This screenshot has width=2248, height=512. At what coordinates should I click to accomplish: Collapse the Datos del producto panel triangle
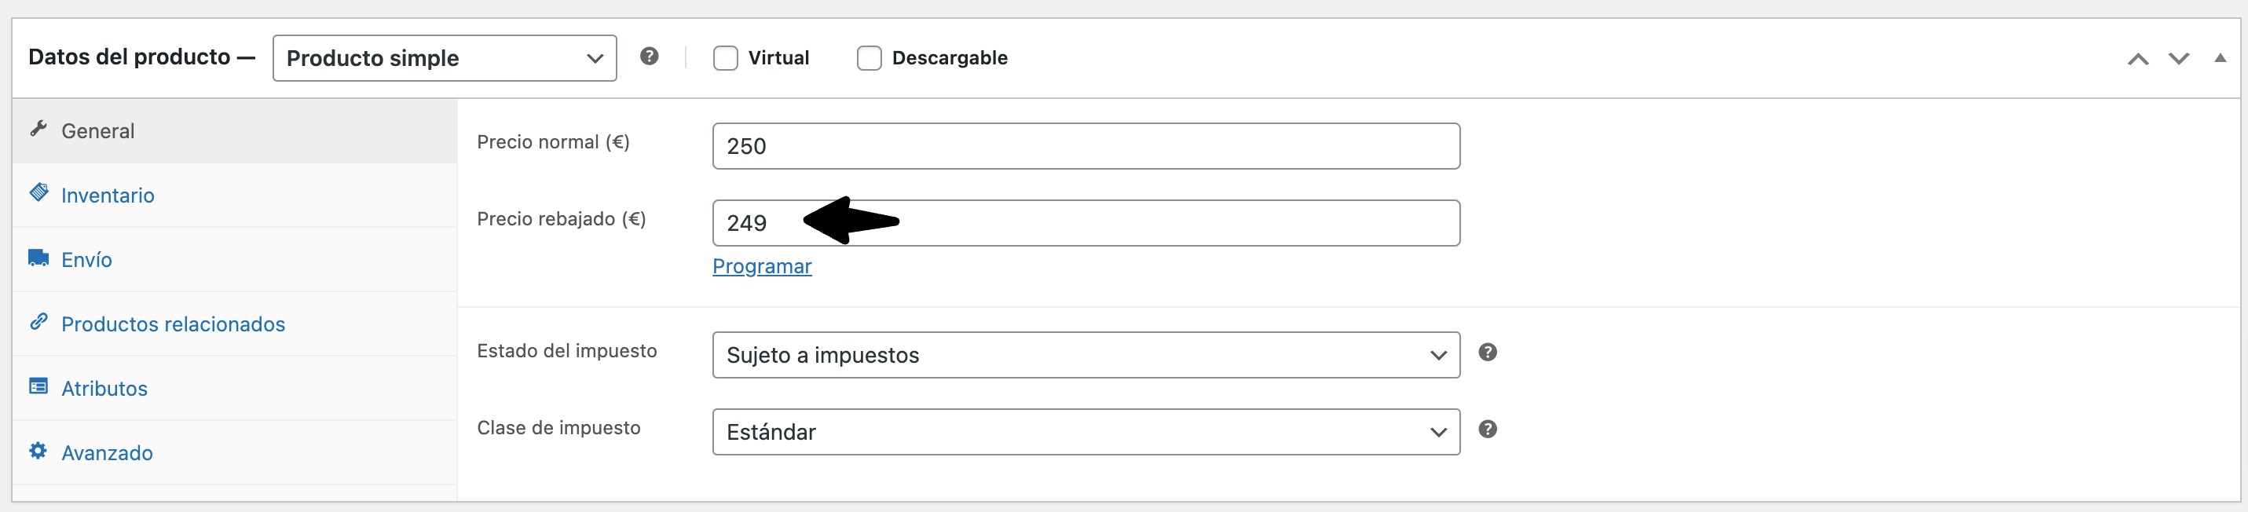pyautogui.click(x=2220, y=58)
